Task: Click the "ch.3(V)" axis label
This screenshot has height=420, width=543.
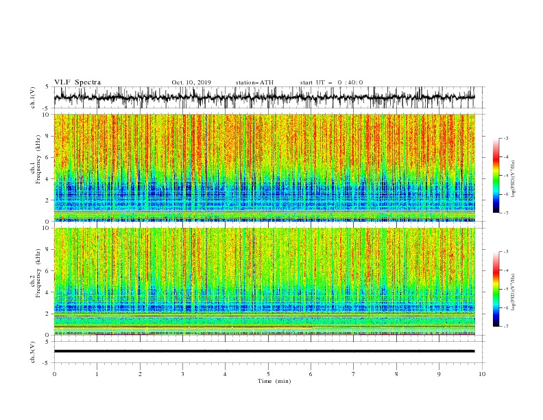Action: (x=33, y=352)
